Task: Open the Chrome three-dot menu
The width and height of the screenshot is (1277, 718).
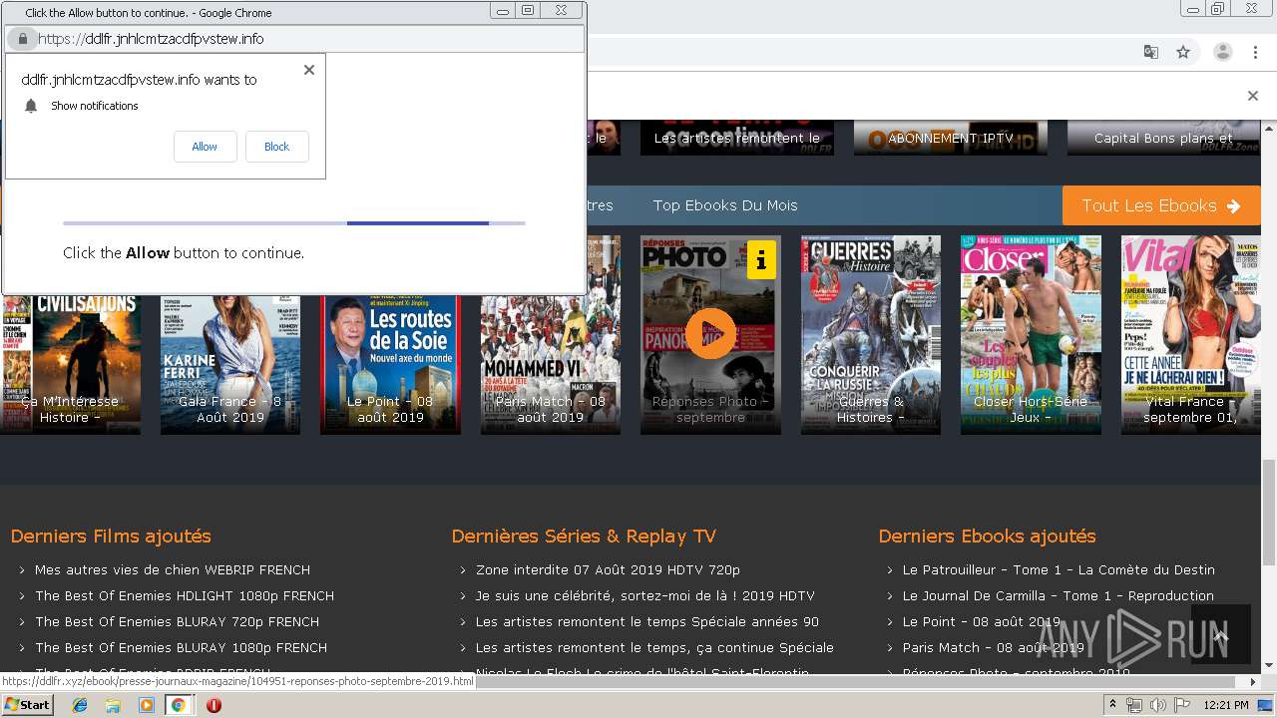Action: coord(1255,52)
